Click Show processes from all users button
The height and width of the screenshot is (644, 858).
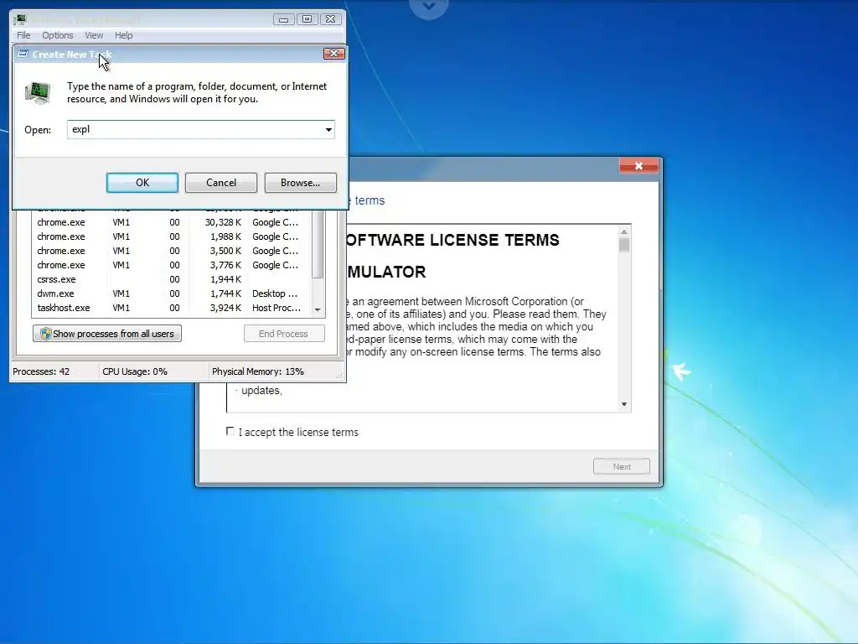pyautogui.click(x=107, y=334)
